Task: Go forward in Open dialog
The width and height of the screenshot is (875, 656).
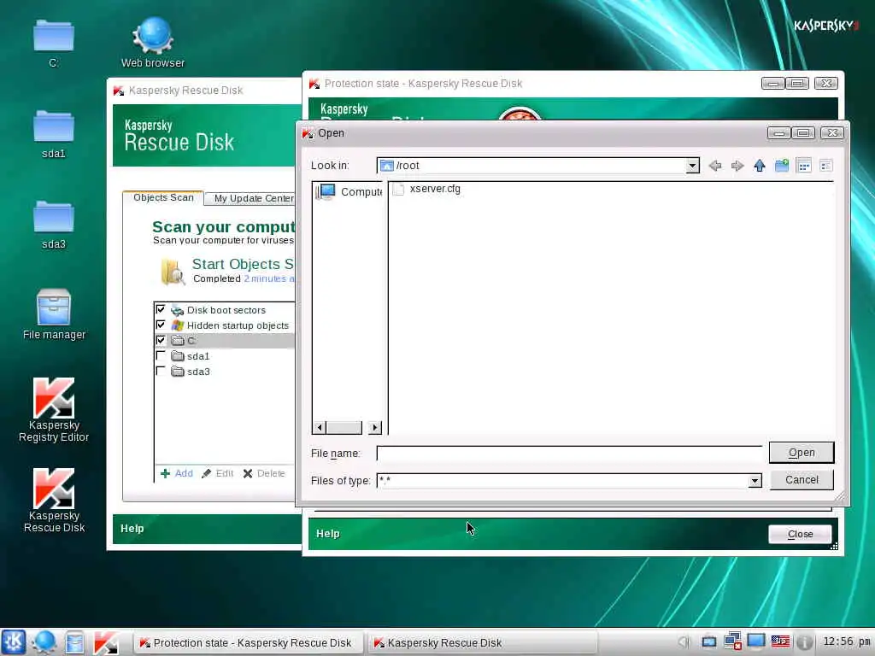Action: (737, 166)
